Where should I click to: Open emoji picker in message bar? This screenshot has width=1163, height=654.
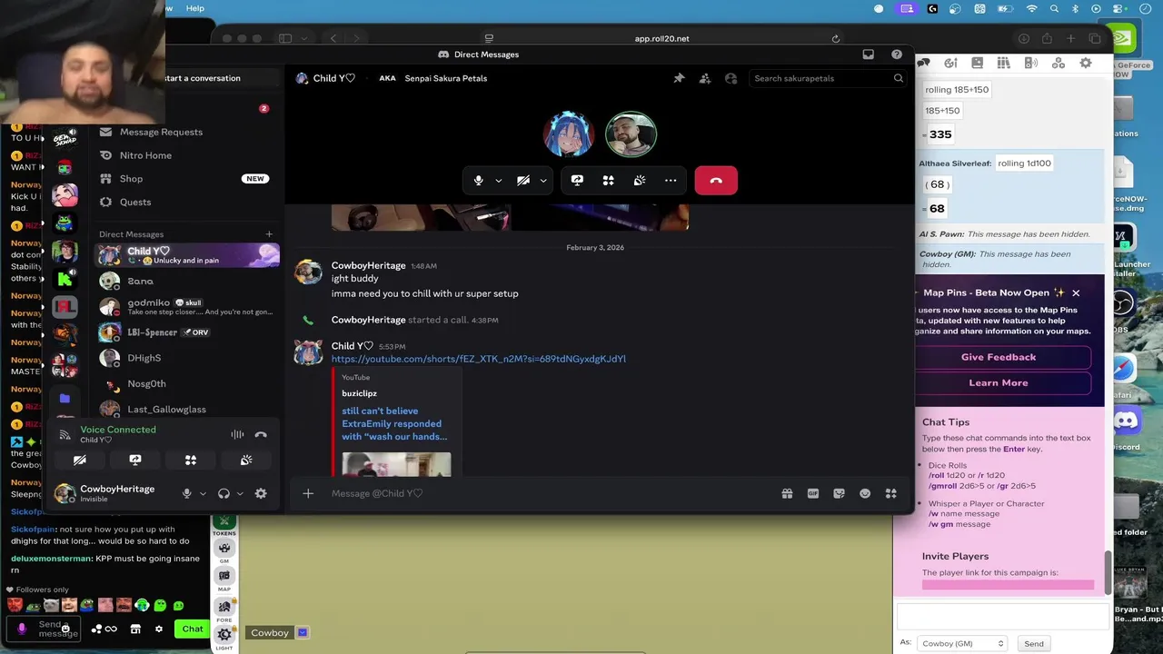click(x=865, y=493)
